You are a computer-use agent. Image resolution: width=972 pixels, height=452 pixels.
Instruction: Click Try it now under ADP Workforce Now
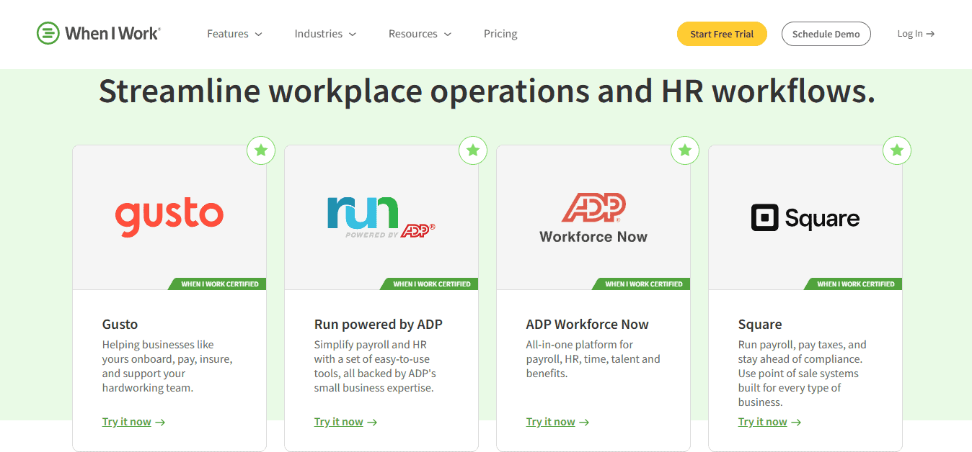[557, 422]
